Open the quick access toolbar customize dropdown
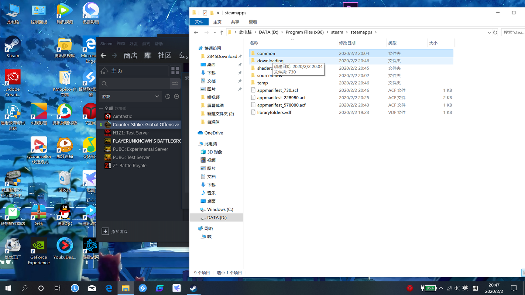The image size is (525, 295). tap(218, 13)
